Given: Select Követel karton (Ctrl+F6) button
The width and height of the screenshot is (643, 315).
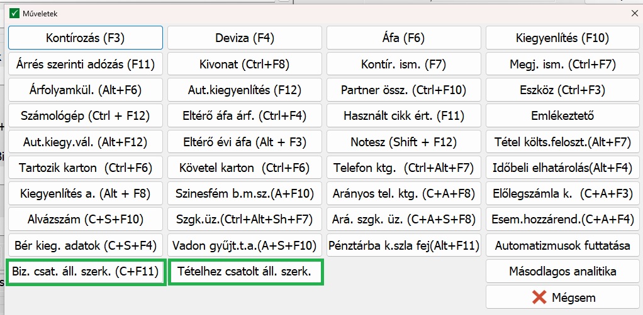Looking at the screenshot, I should (245, 168).
